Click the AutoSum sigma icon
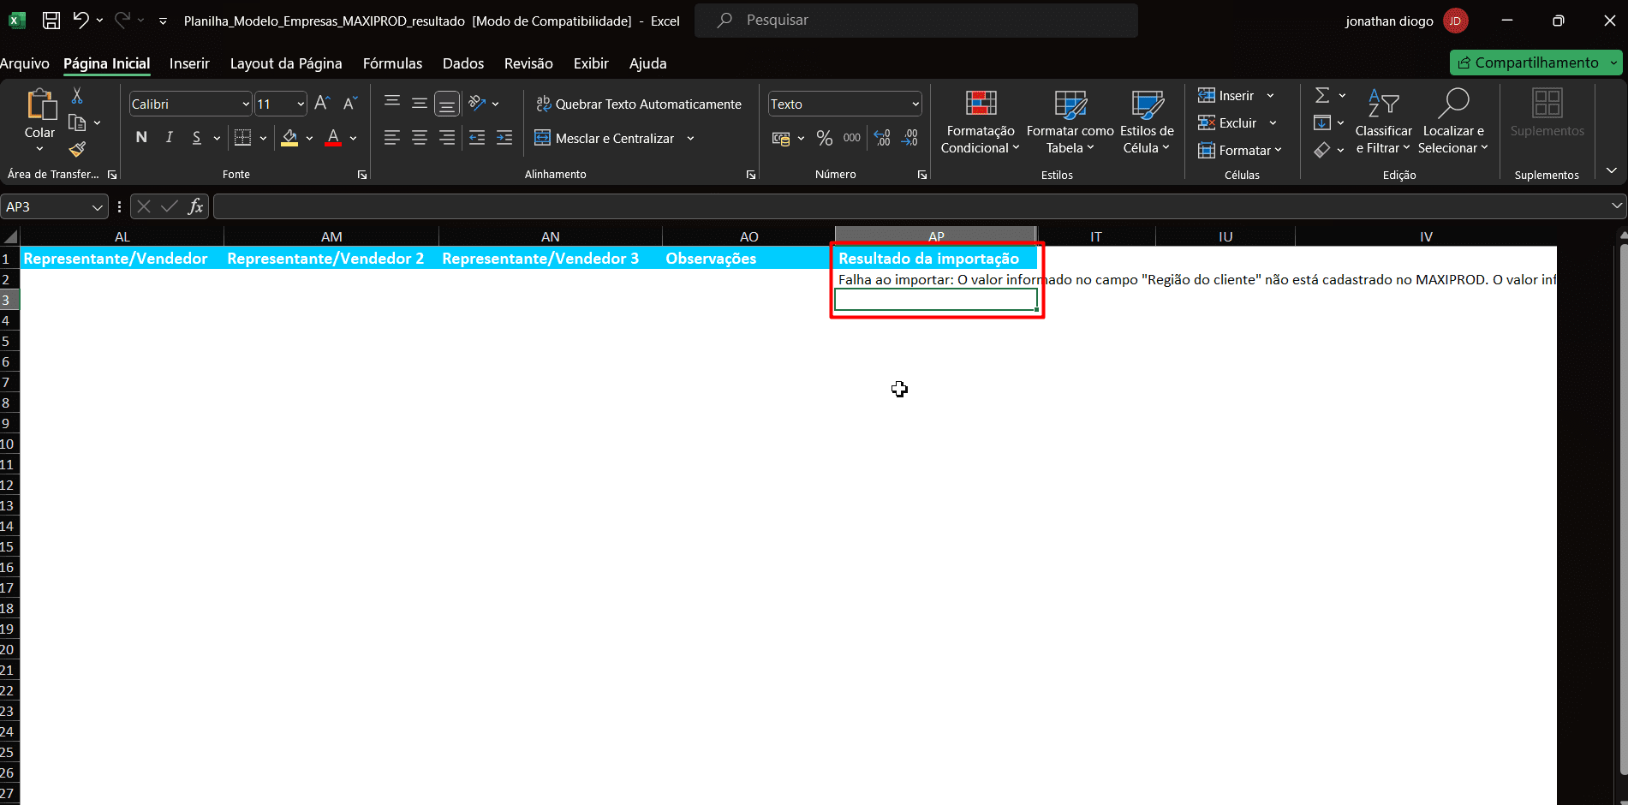 [1322, 95]
